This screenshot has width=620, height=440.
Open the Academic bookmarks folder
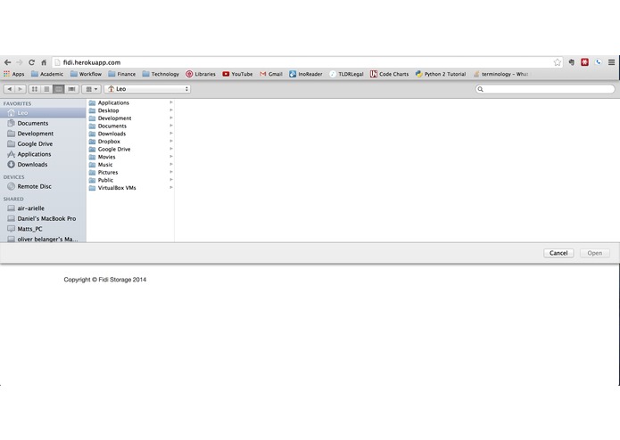pyautogui.click(x=47, y=74)
